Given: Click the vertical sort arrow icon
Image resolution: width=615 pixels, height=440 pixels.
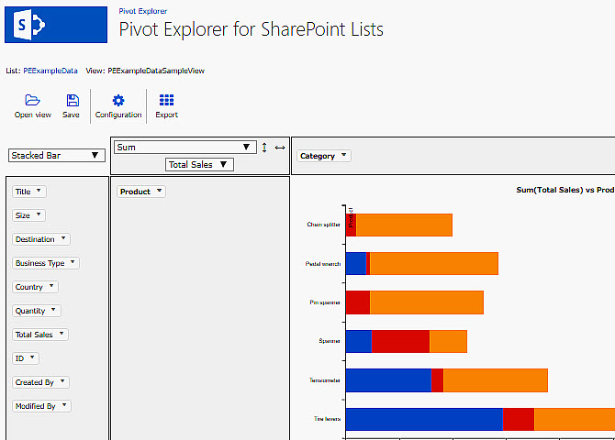Looking at the screenshot, I should (x=264, y=148).
